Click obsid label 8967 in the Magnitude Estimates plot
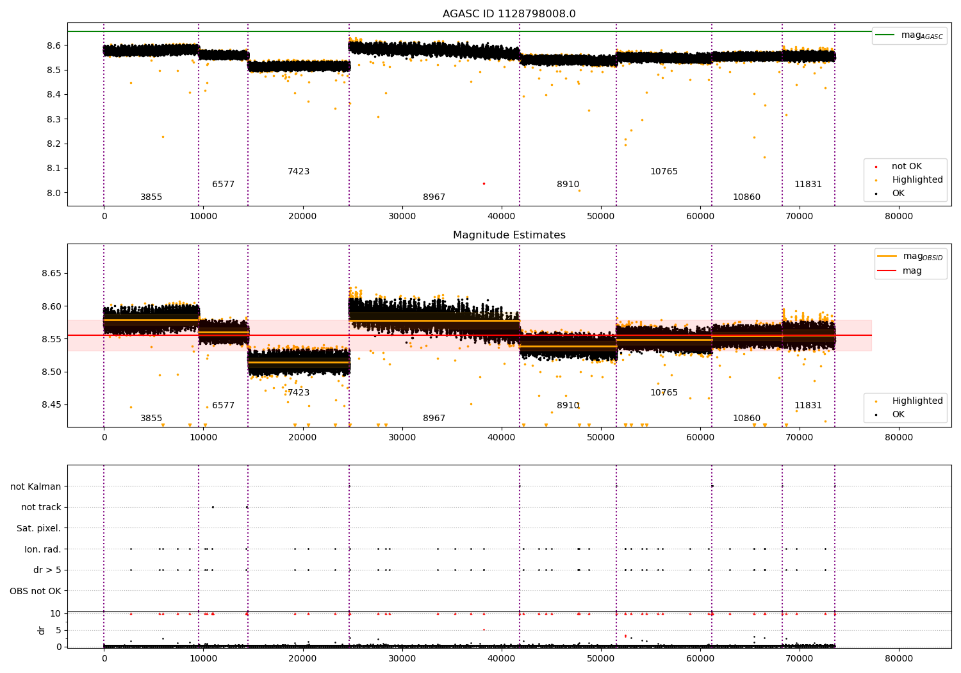This screenshot has width=961, height=673. tap(434, 419)
